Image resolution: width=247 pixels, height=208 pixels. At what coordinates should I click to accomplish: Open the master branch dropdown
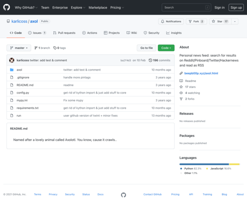click(x=19, y=48)
